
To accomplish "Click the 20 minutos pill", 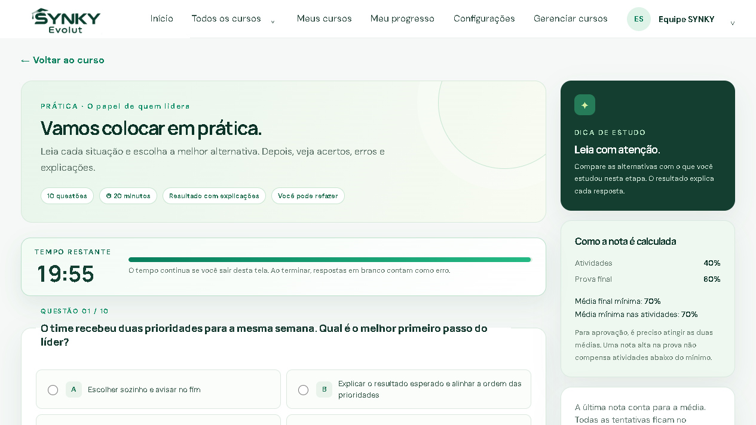I will [x=128, y=196].
